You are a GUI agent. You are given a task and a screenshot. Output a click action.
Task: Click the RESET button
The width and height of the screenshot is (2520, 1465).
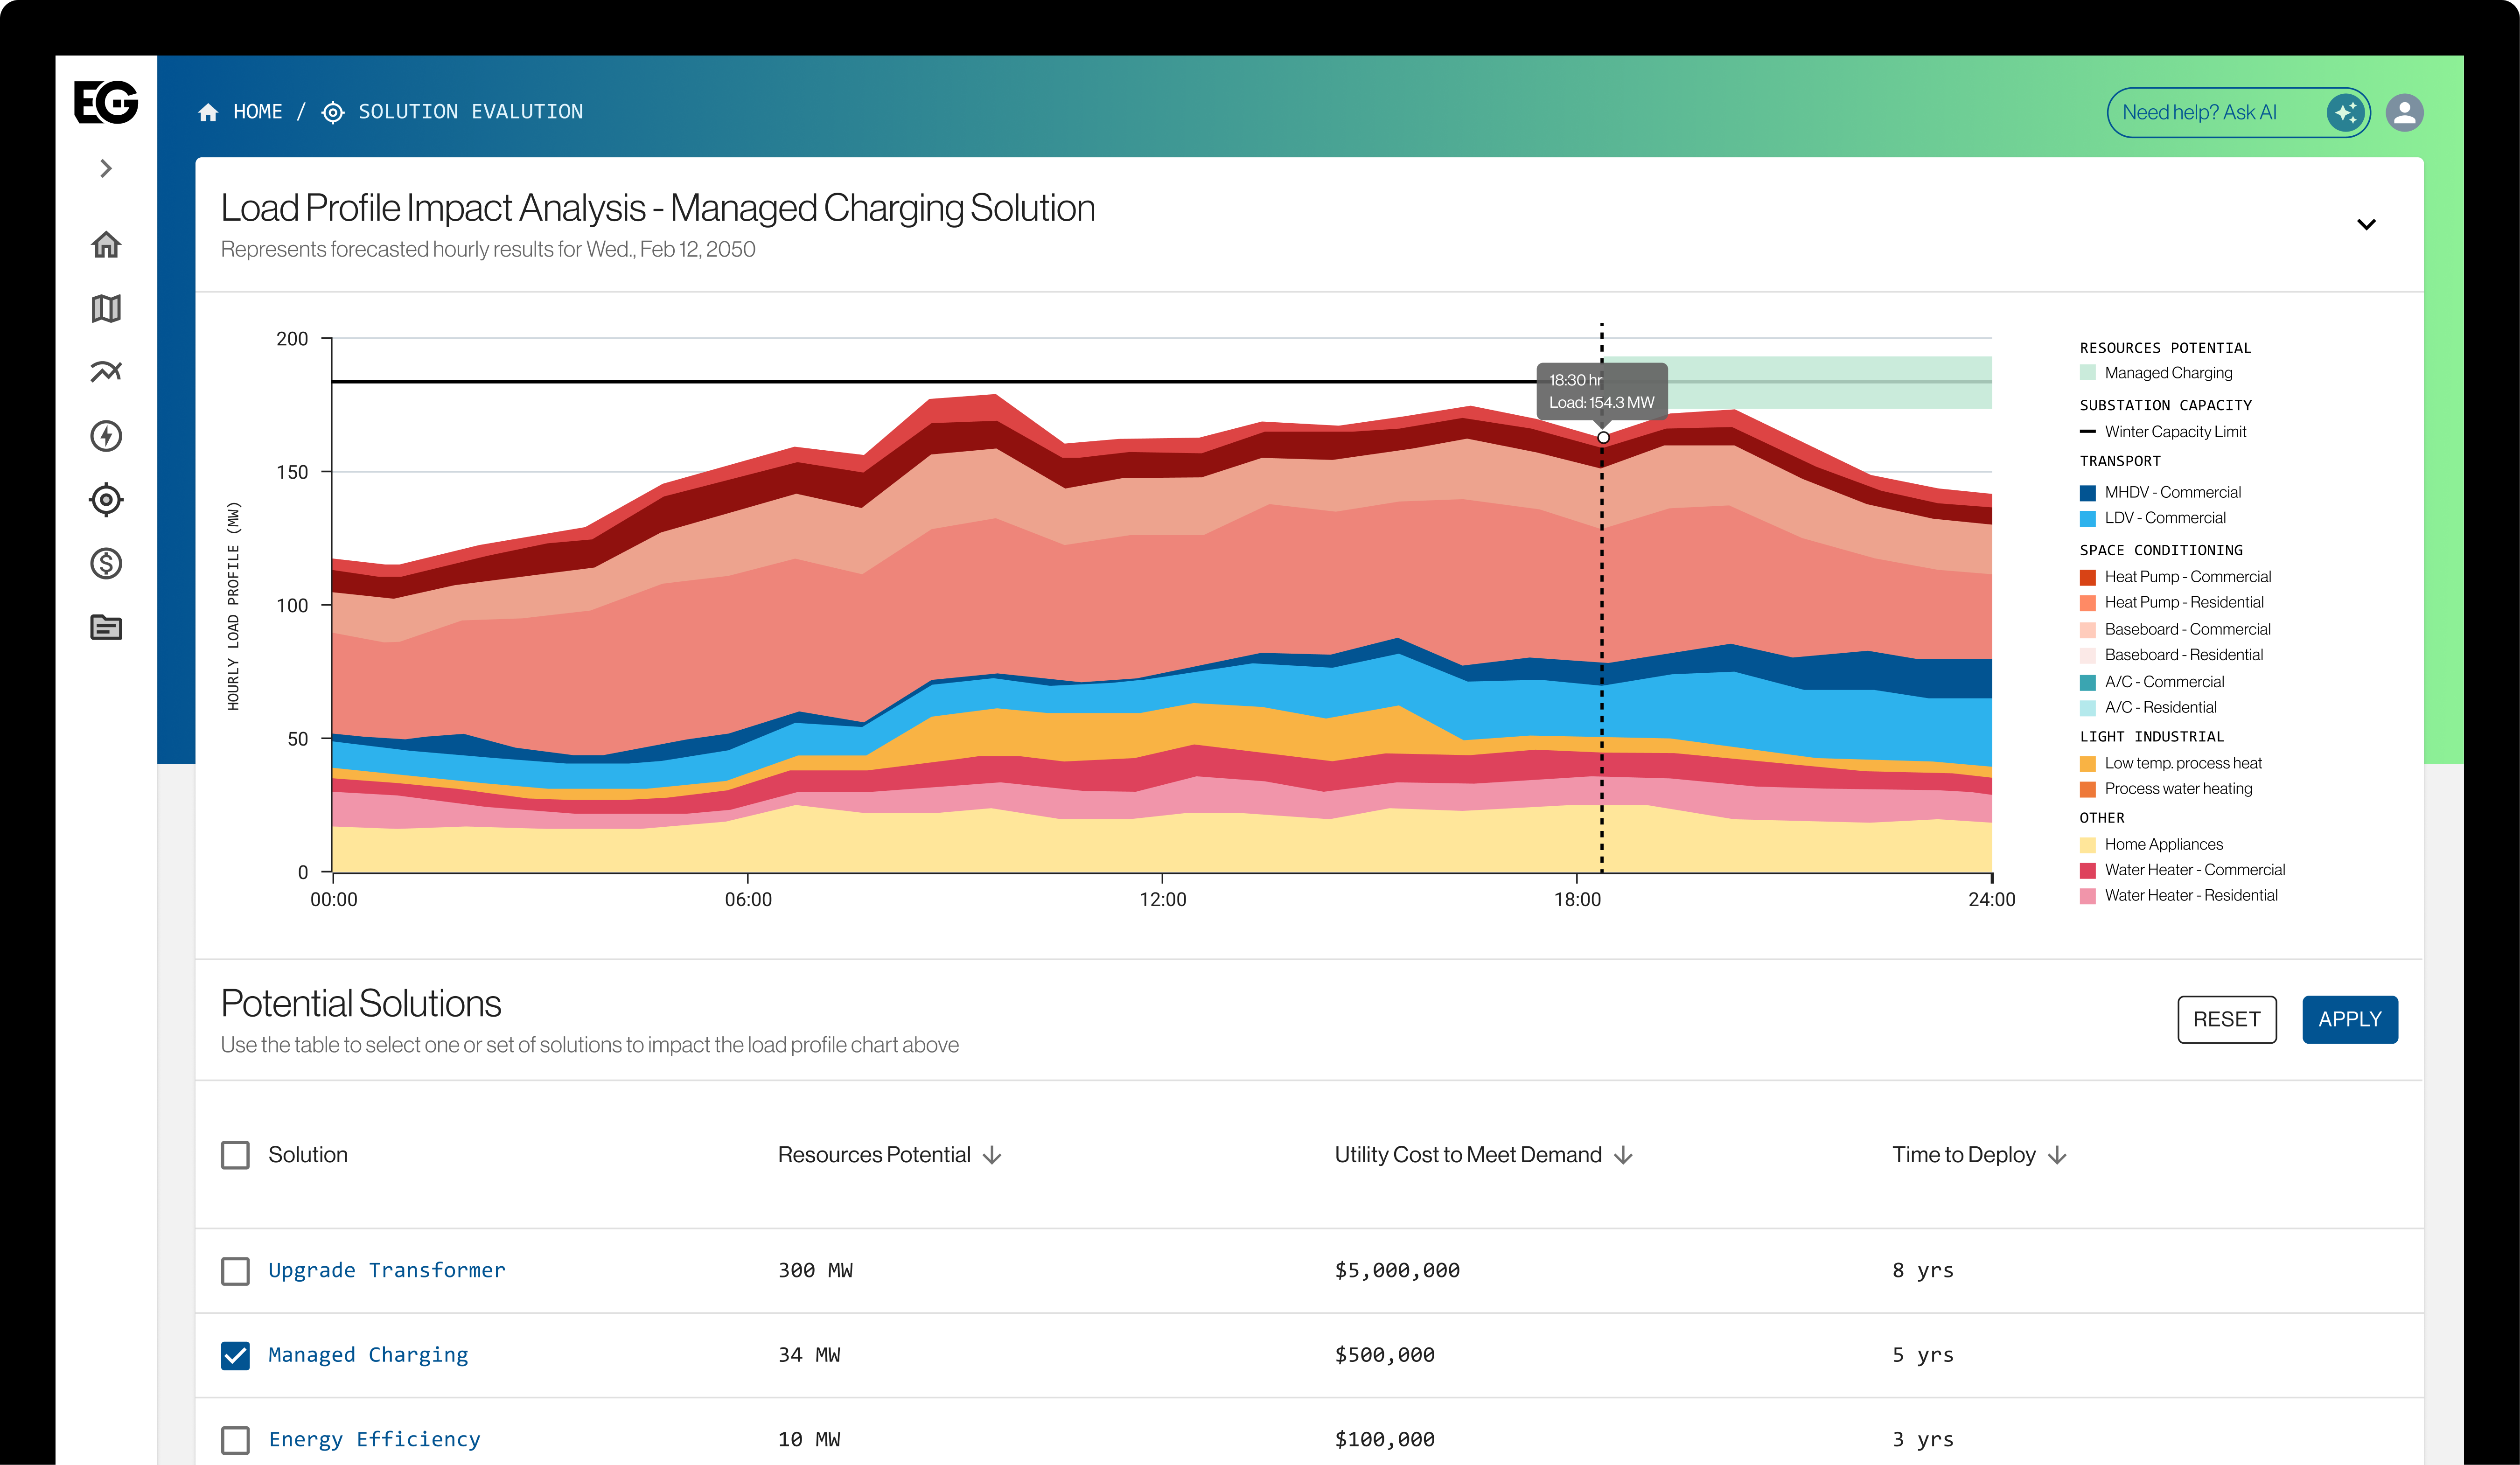pyautogui.click(x=2226, y=1019)
